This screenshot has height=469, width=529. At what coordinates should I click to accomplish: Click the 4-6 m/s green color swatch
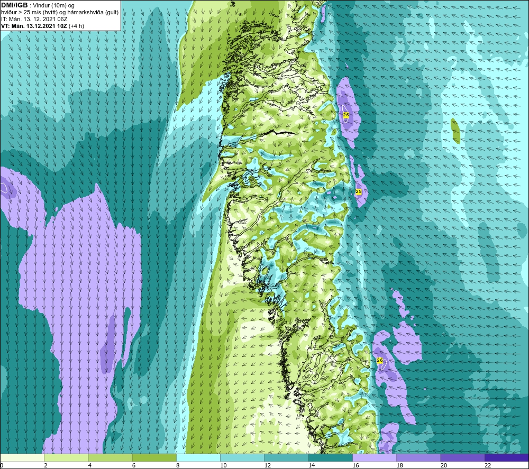coord(110,457)
